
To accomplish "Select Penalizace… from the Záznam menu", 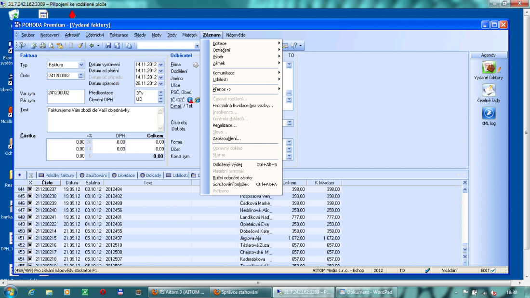I will [225, 125].
